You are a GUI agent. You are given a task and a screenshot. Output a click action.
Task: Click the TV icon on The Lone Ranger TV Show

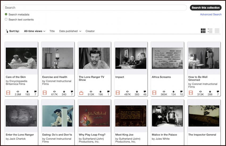pos(81,93)
